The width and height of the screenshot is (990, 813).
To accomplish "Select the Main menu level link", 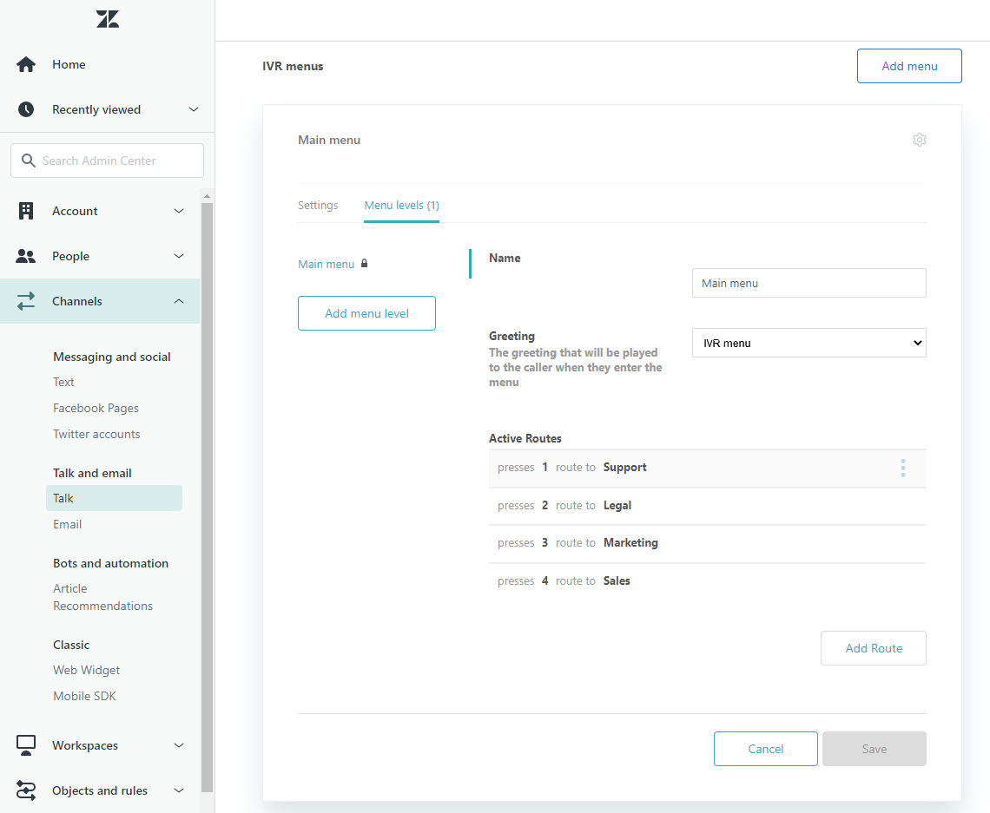I will coord(326,264).
